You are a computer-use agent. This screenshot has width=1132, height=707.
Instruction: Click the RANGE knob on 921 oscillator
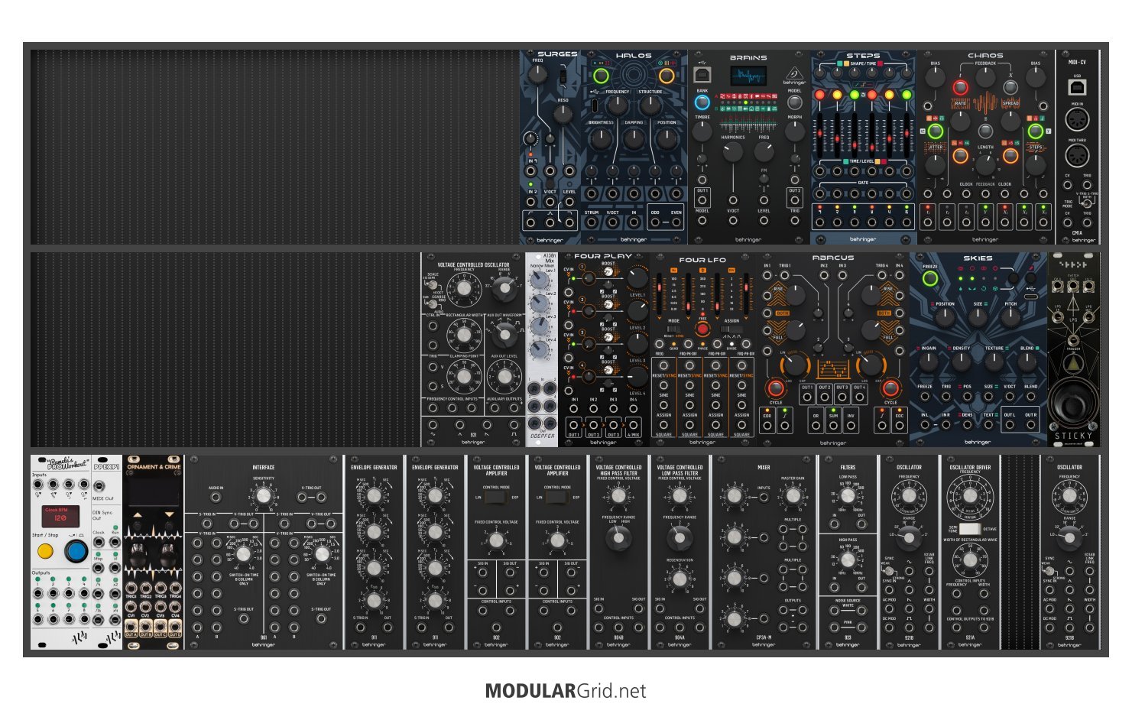[x=504, y=287]
